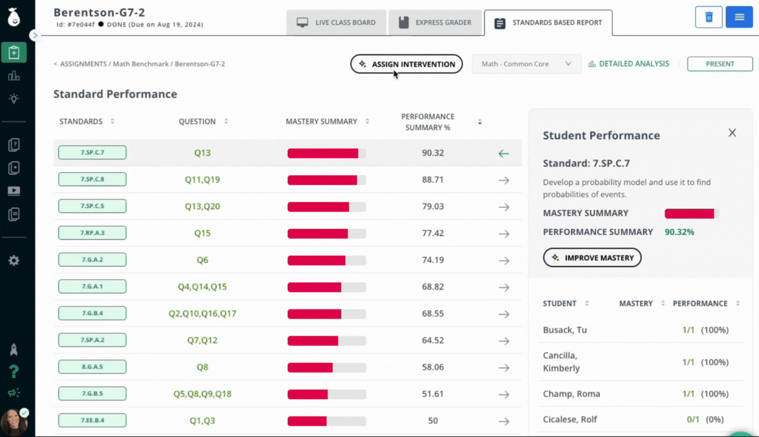Click Assign Intervention button
Viewport: 759px width, 437px height.
(x=407, y=64)
